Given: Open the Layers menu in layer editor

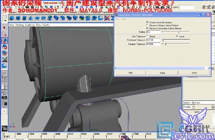Looking at the screenshot, I should (187, 102).
